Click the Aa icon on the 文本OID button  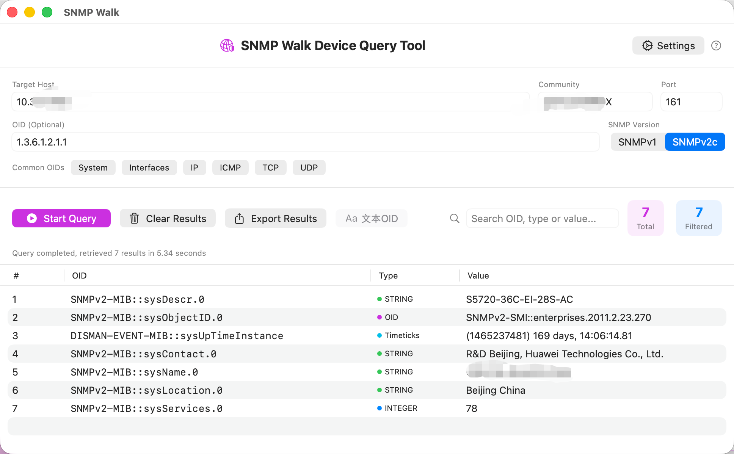(351, 218)
